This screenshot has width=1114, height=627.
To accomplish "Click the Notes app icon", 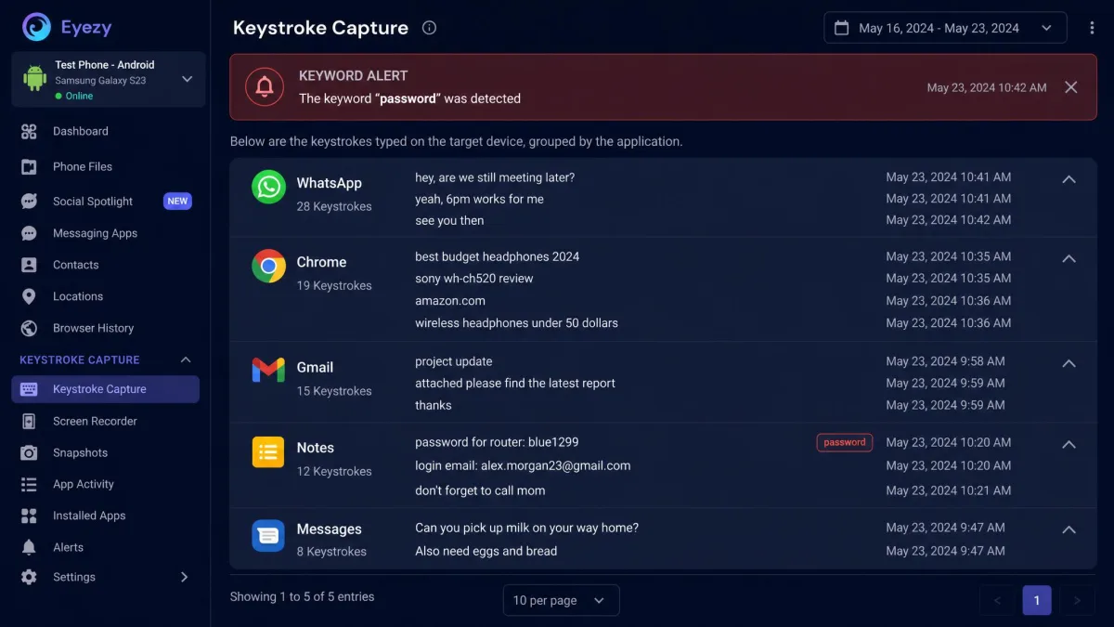I will 268,452.
